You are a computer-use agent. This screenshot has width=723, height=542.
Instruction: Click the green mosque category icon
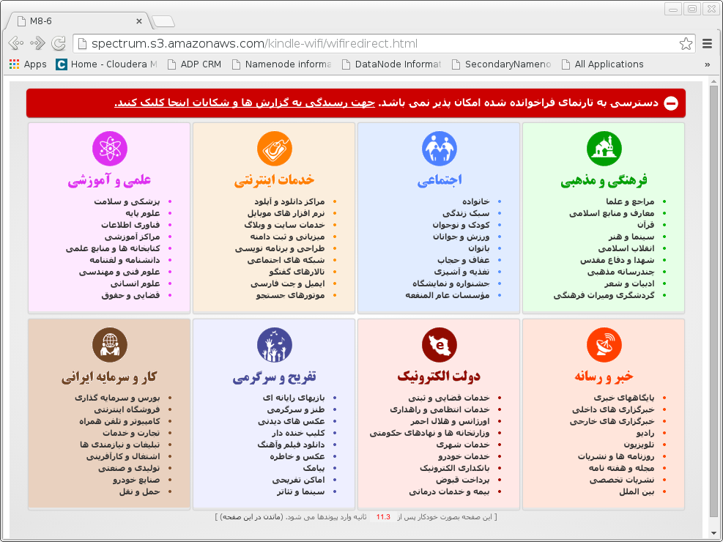(x=604, y=149)
